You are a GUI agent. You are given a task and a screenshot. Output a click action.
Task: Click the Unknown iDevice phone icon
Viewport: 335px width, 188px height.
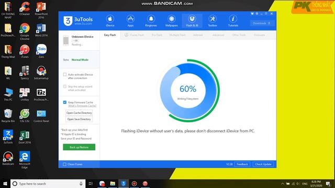pyautogui.click(x=66, y=41)
